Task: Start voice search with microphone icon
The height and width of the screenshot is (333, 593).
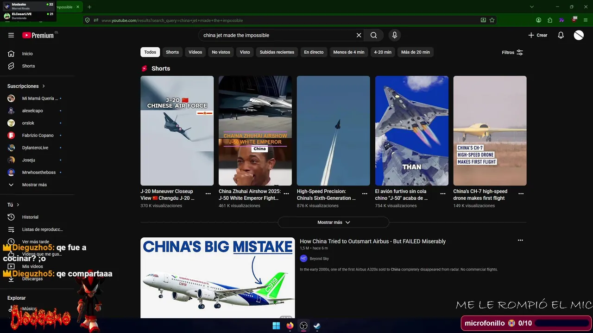Action: (394, 35)
